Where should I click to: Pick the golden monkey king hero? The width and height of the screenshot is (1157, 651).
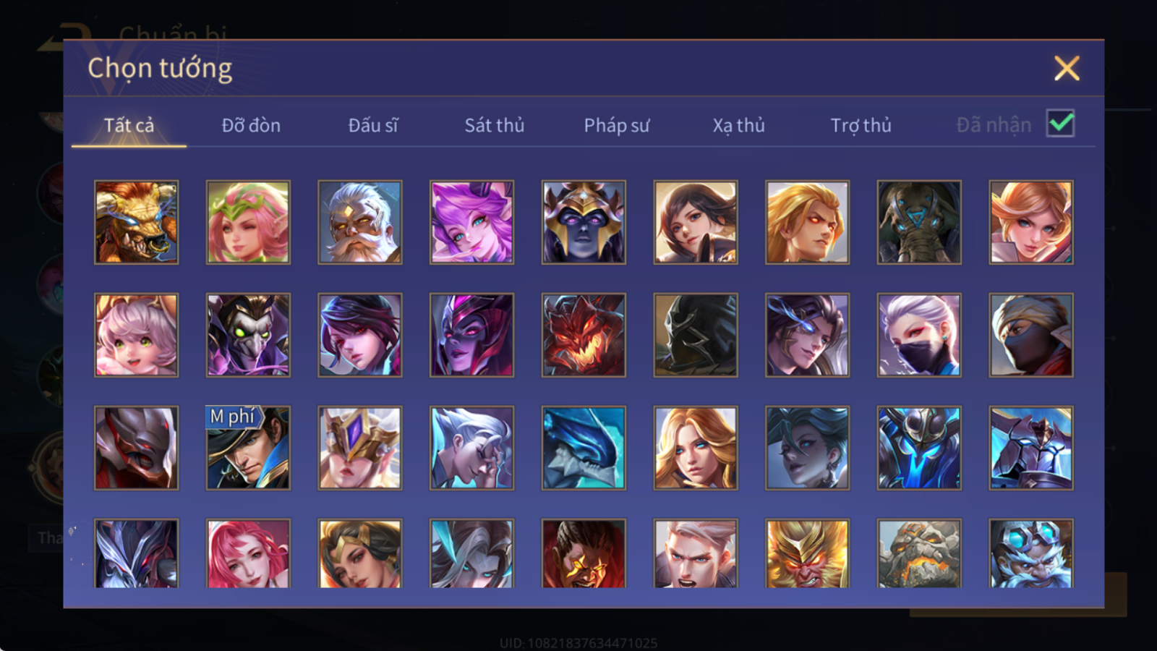pyautogui.click(x=807, y=553)
